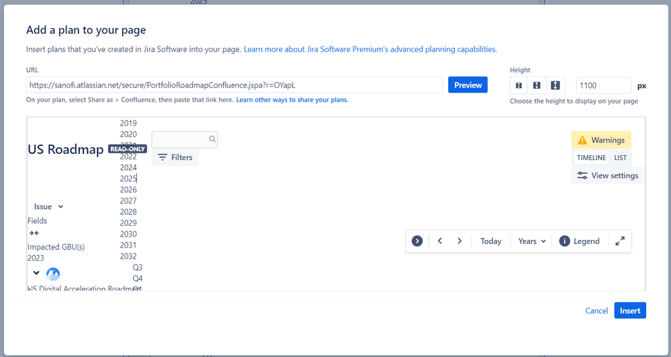Open the Legend info
Image resolution: width=671 pixels, height=357 pixels.
580,241
